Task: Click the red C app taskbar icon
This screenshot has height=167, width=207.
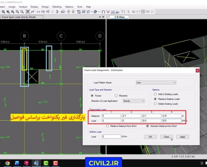Action: tap(55, 163)
